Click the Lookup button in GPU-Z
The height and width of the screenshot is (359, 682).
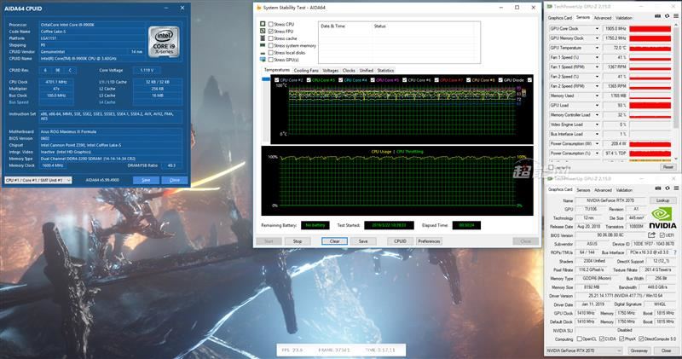[x=663, y=200]
